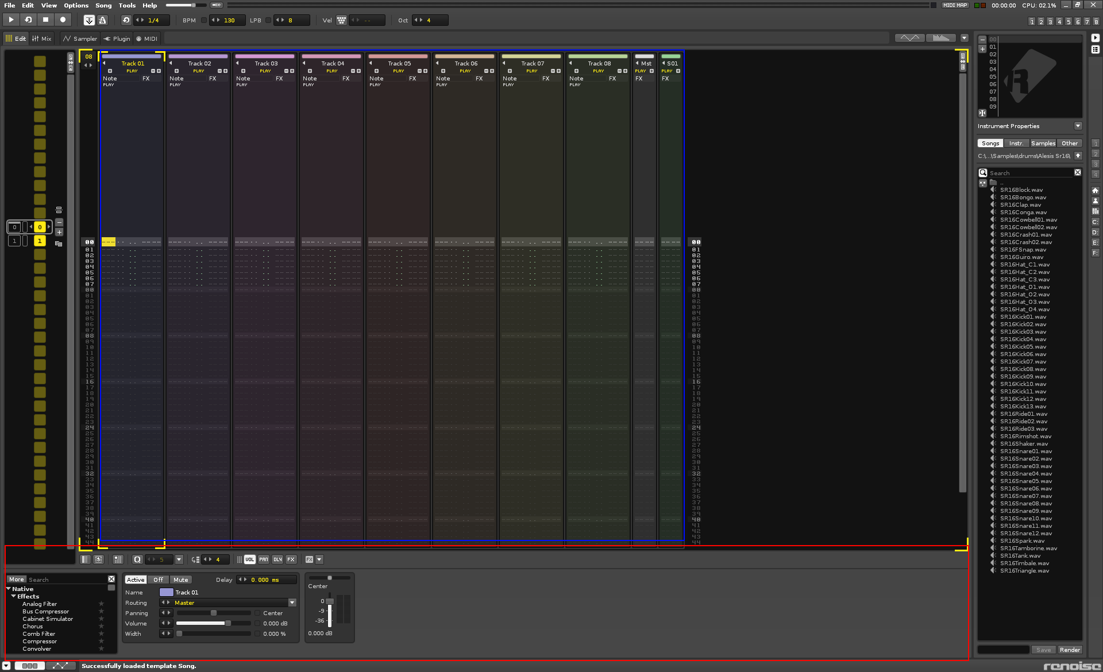Click the MIDI MAP button
The width and height of the screenshot is (1103, 672).
click(955, 5)
